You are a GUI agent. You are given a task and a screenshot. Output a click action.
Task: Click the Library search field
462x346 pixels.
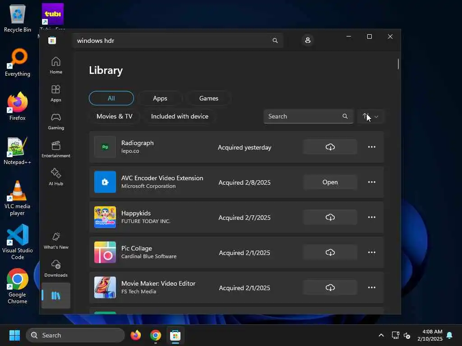pyautogui.click(x=308, y=116)
